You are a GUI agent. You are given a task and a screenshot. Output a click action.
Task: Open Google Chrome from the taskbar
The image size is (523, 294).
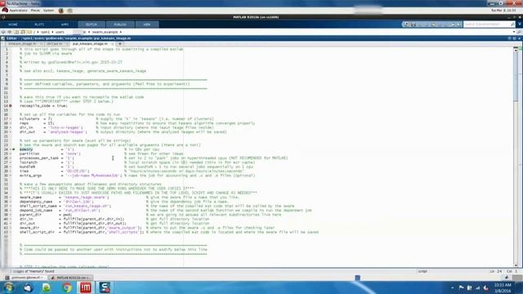tap(67, 287)
